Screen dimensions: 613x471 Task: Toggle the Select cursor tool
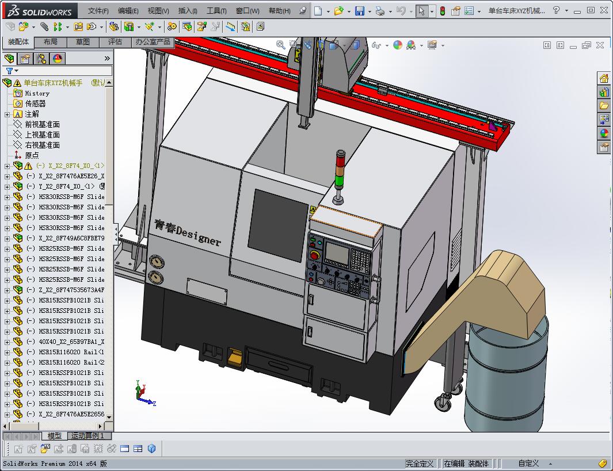pos(422,11)
